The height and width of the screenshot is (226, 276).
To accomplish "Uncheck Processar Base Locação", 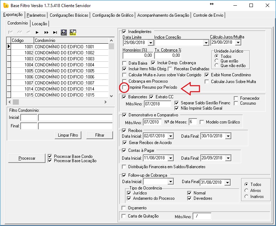I will 50,161.
